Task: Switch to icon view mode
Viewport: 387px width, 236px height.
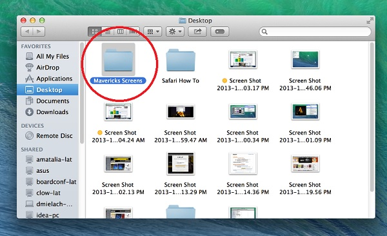Action: 95,32
